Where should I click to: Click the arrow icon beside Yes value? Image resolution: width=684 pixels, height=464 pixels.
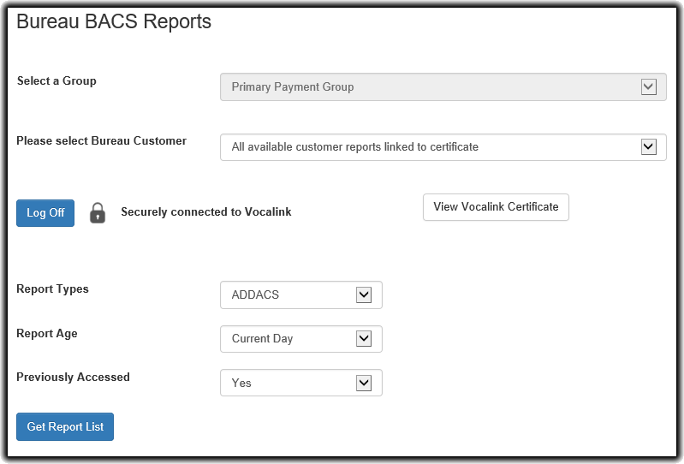pyautogui.click(x=364, y=383)
